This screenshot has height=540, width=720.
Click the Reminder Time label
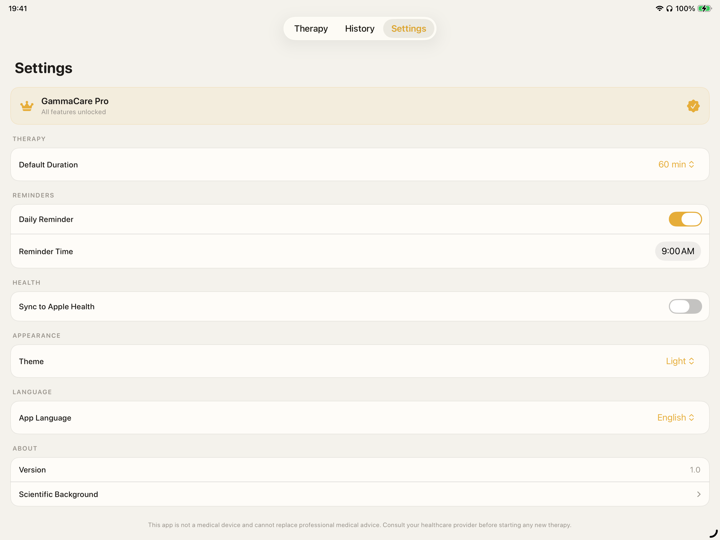[46, 252]
